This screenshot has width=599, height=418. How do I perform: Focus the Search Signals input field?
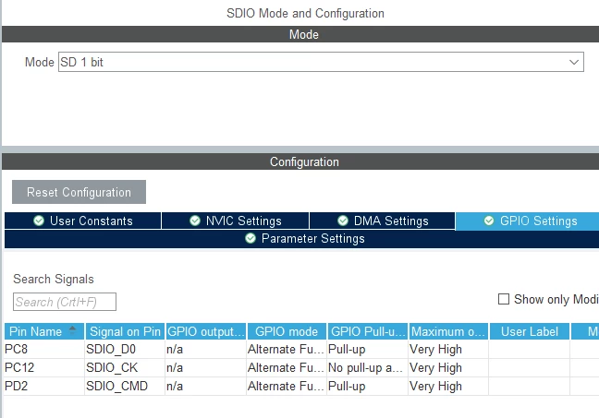[x=65, y=302]
